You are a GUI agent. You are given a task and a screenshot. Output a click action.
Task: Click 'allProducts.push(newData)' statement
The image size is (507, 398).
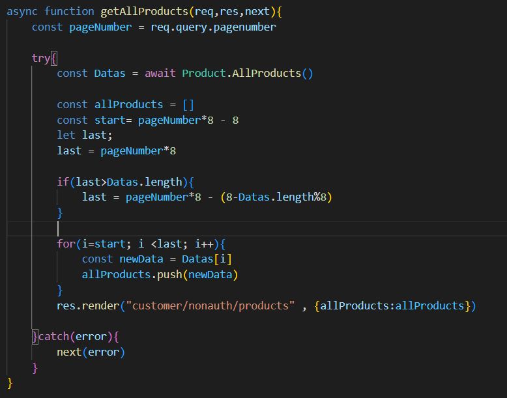point(160,274)
